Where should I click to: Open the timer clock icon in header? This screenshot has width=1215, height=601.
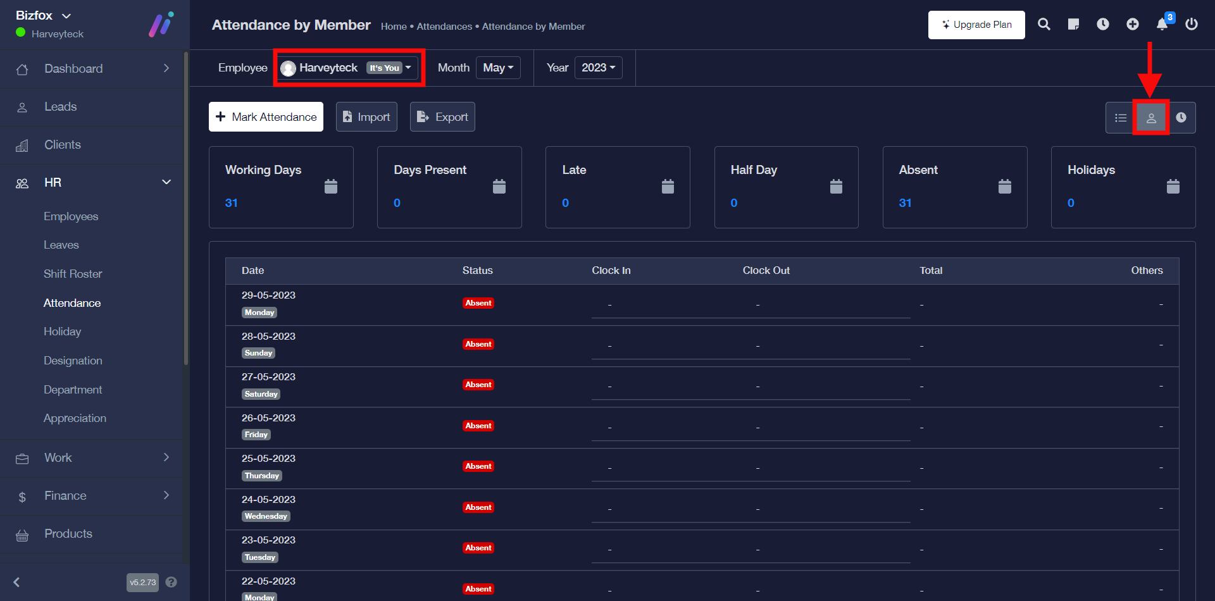[1103, 25]
